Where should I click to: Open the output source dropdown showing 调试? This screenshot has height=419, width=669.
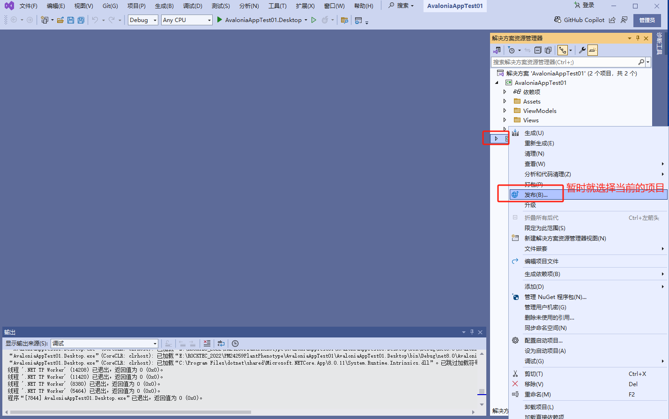tap(104, 344)
